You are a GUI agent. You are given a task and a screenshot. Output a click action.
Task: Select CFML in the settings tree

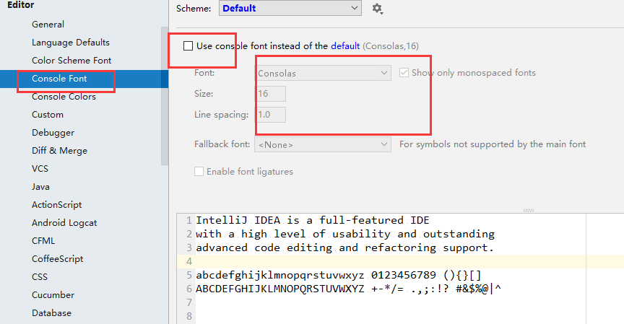click(43, 241)
